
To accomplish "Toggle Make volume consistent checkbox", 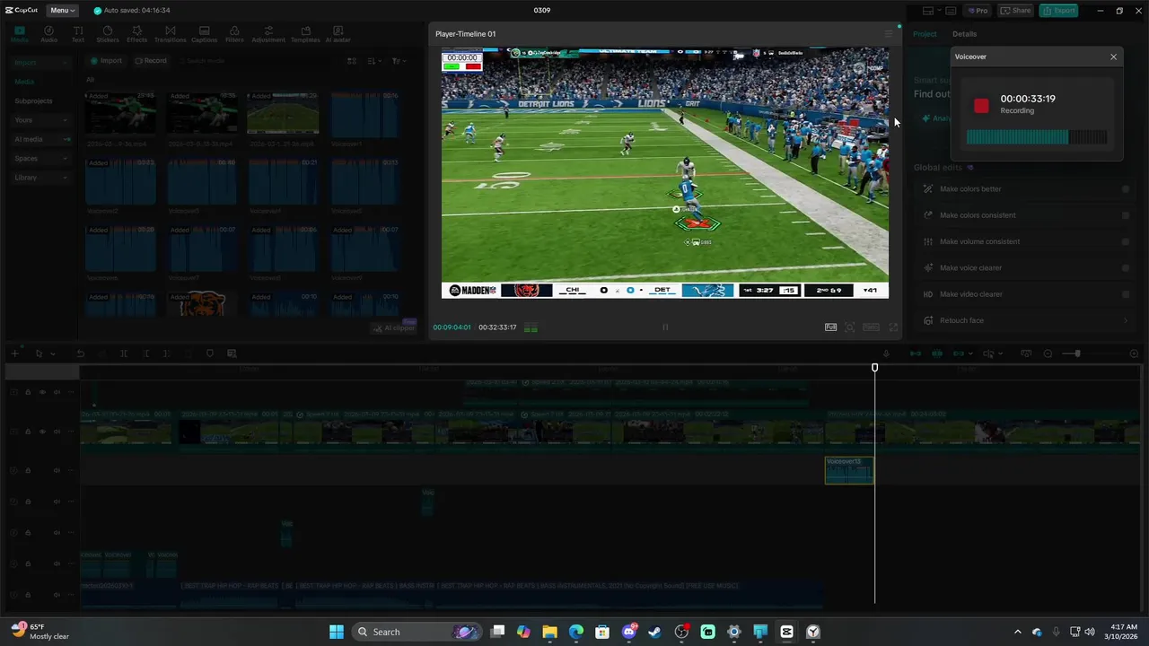I will 1126,241.
